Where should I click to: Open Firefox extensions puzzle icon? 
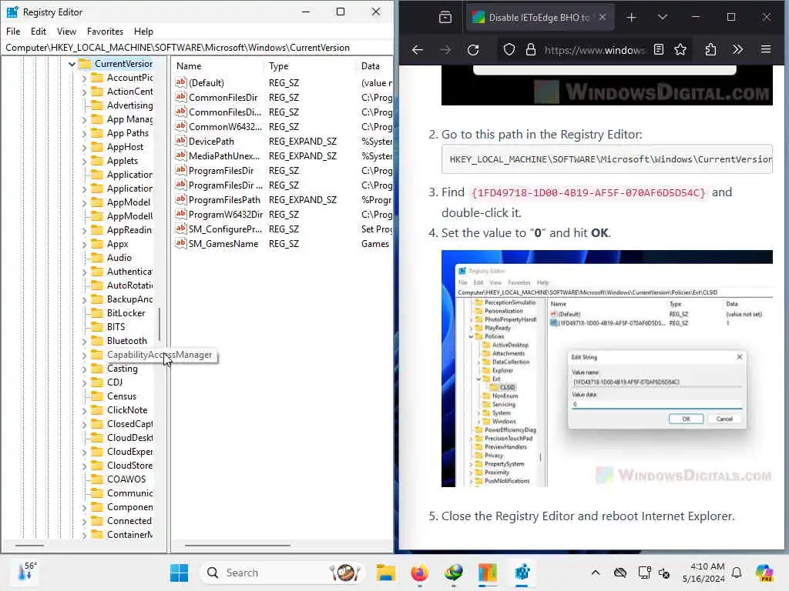click(710, 49)
